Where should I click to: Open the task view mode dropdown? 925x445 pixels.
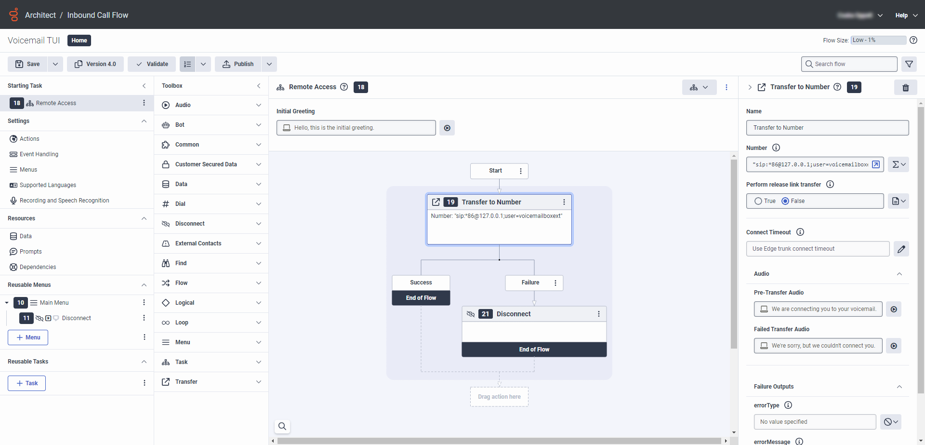tap(699, 87)
